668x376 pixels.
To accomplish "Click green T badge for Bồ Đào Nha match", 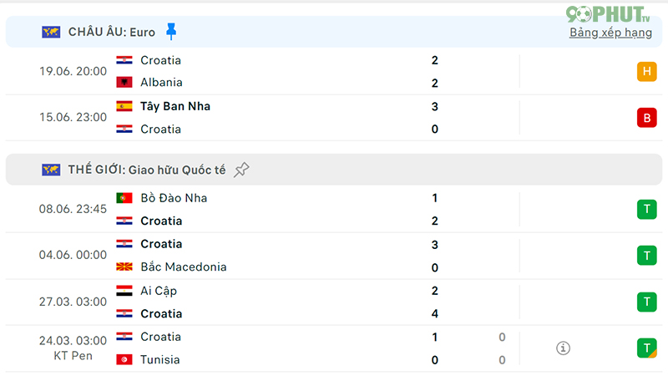I will pyautogui.click(x=646, y=210).
